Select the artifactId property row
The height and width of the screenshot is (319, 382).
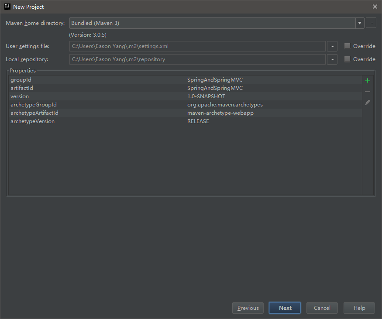[186, 88]
